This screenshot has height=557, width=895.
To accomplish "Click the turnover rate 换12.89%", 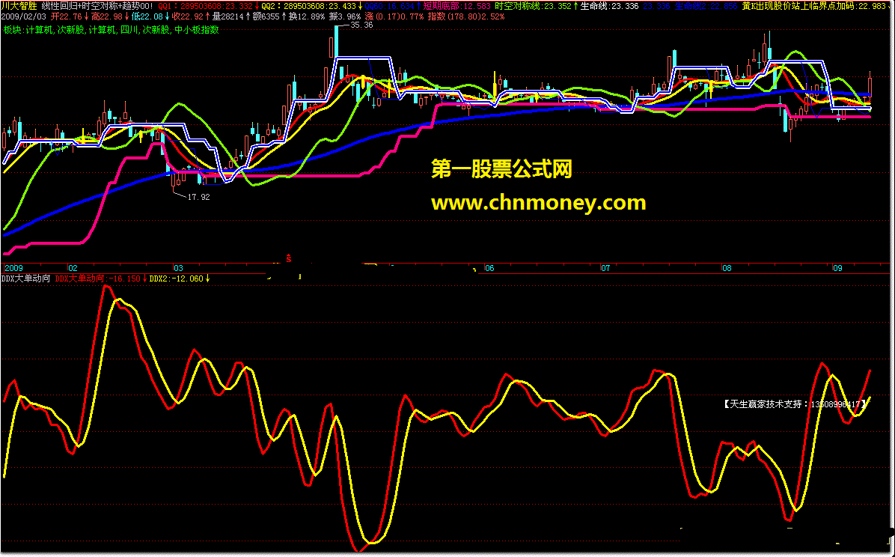I will [x=307, y=17].
